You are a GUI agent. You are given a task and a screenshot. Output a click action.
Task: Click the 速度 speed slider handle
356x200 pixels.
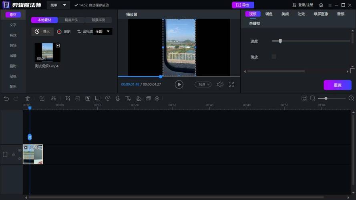[280, 41]
